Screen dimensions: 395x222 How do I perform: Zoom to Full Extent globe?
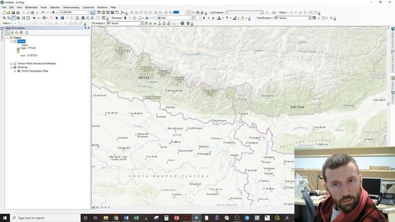[x=18, y=18]
